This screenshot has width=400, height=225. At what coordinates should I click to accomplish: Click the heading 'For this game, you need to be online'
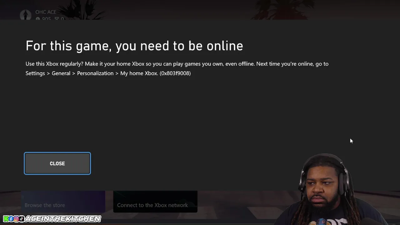click(134, 46)
